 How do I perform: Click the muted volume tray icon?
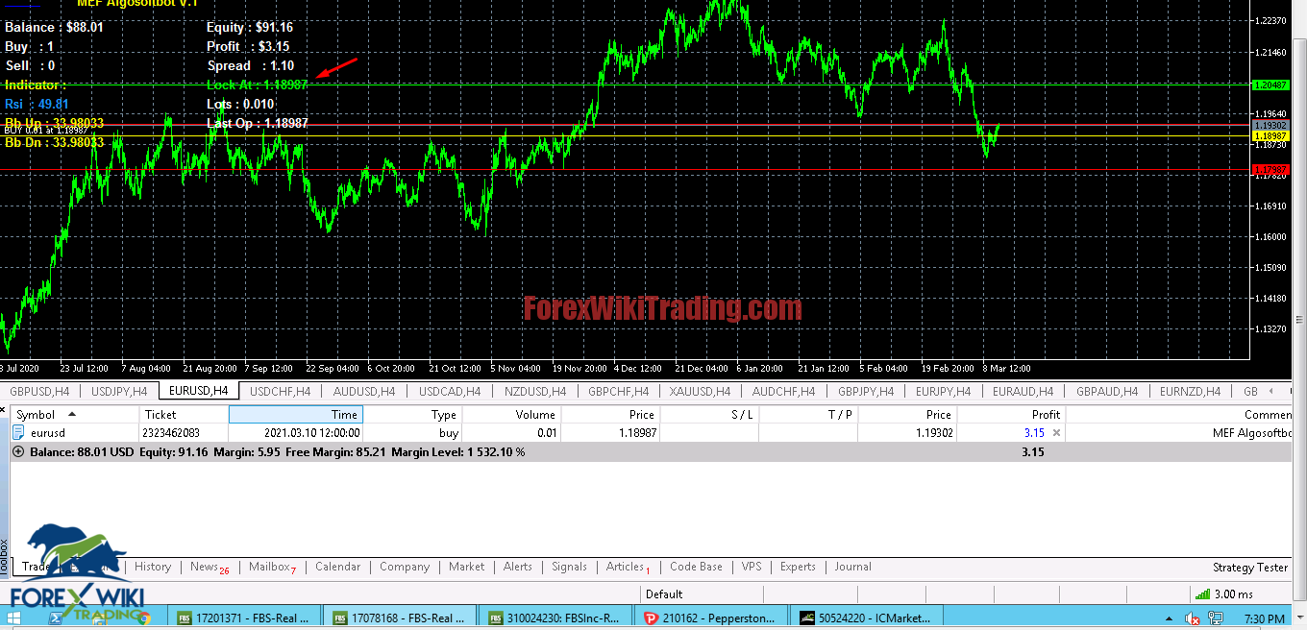tap(1192, 619)
